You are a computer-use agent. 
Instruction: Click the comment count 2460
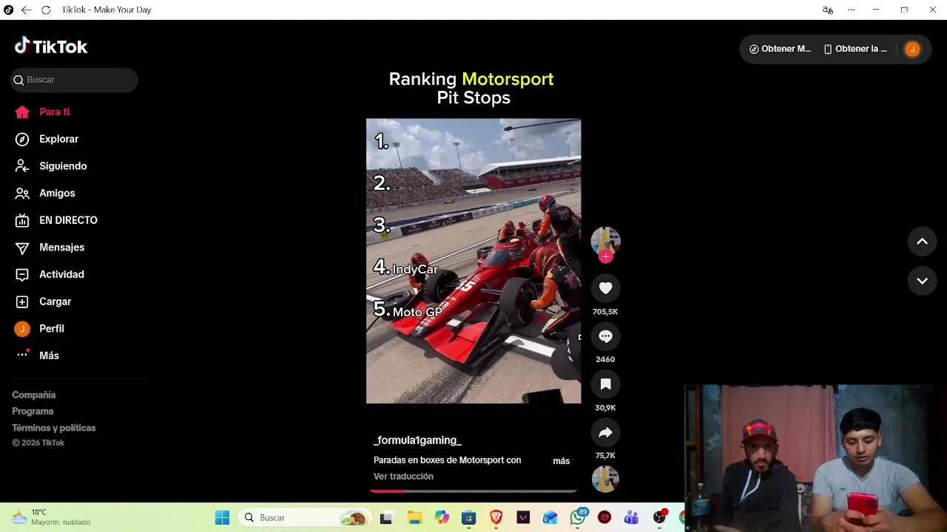pos(605,359)
